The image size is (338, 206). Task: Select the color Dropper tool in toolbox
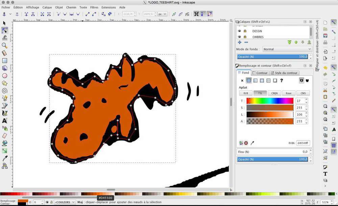coord(4,158)
